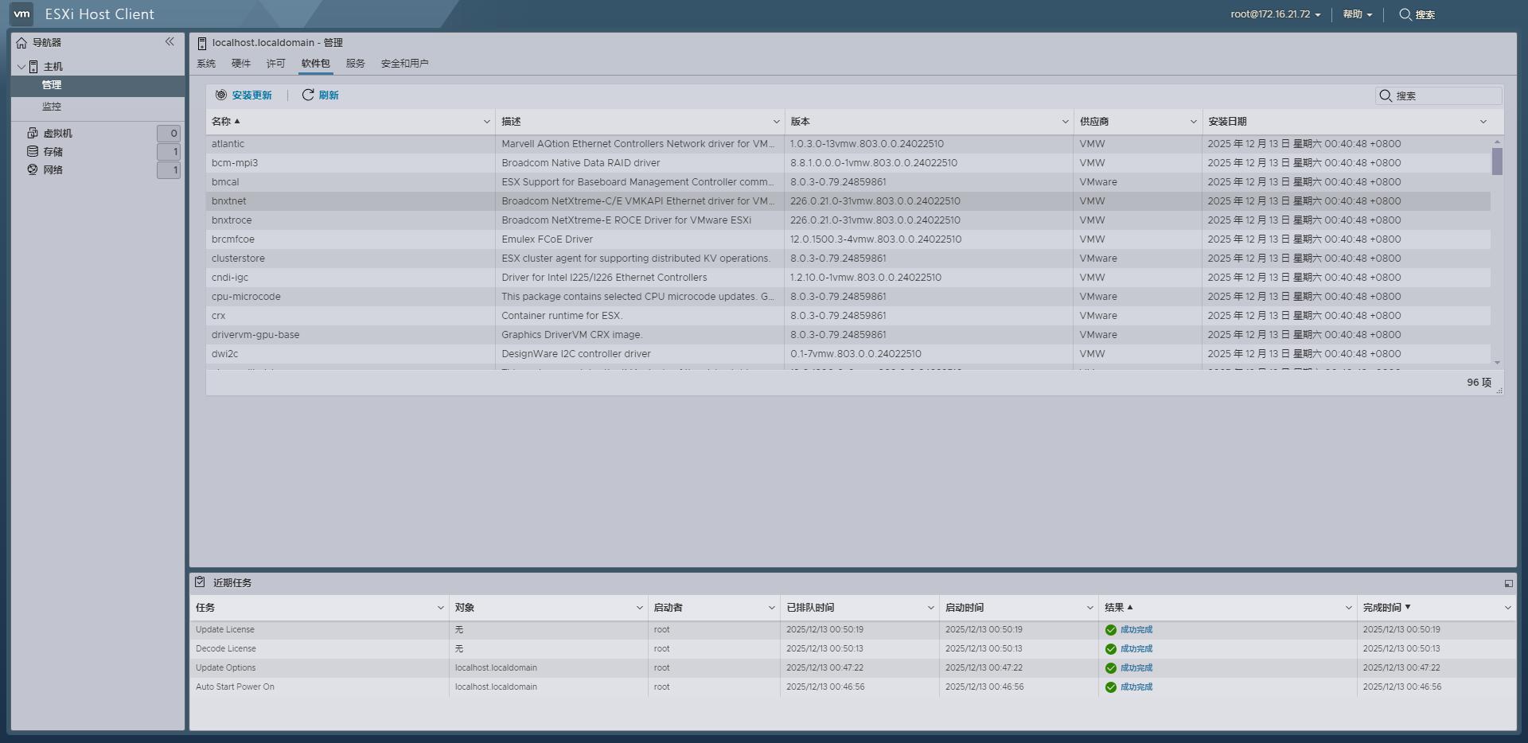This screenshot has width=1528, height=743.
Task: Click the 安装更新 install update icon
Action: [x=220, y=95]
